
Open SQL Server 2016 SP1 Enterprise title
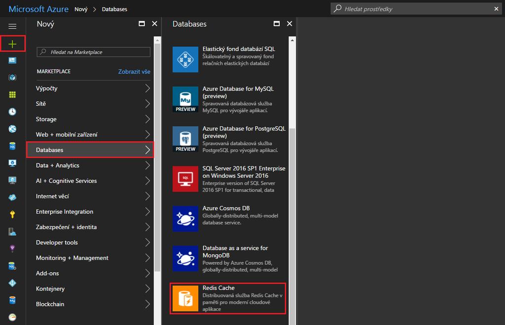click(244, 172)
